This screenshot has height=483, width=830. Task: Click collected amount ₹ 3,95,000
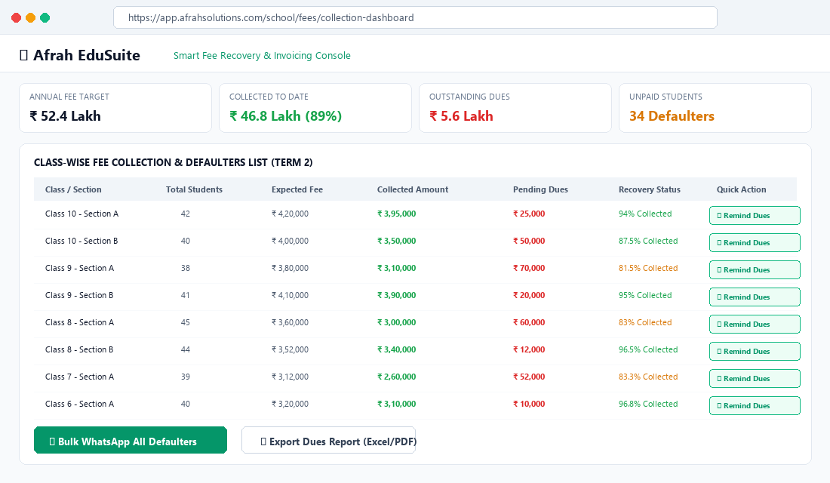coord(396,214)
